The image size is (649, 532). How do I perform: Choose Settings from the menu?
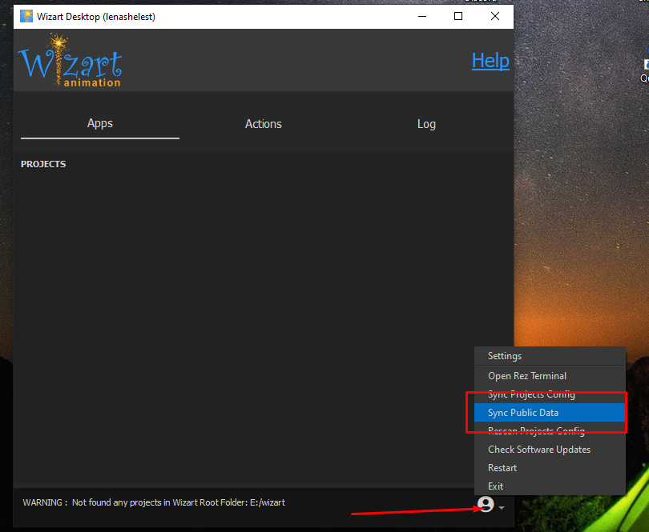tap(505, 356)
